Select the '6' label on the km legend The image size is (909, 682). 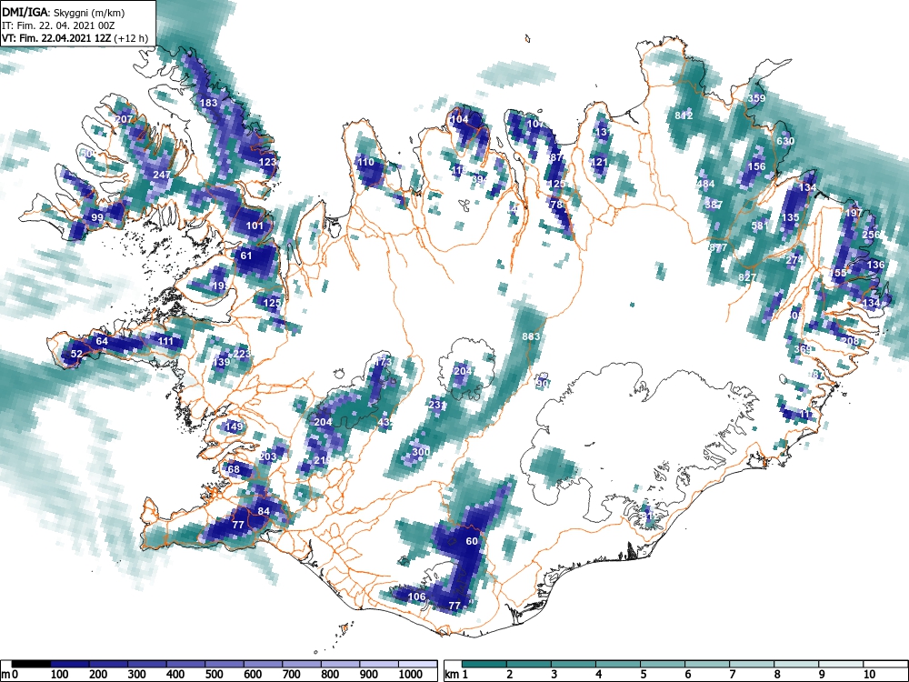[x=687, y=674]
